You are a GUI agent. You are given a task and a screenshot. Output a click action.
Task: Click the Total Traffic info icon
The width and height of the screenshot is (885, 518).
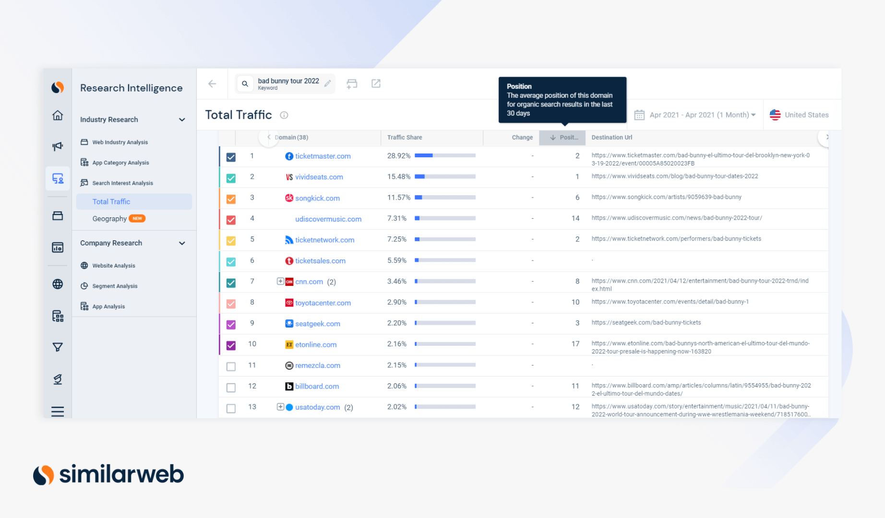tap(284, 115)
